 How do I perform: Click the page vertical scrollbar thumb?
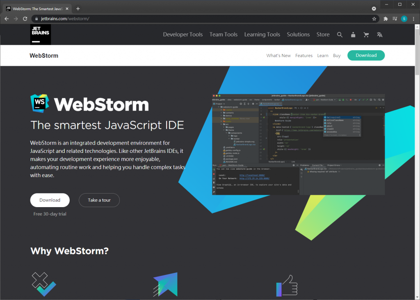click(x=417, y=52)
